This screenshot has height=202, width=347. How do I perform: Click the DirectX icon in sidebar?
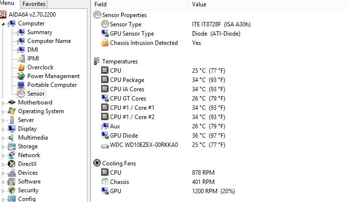point(12,164)
